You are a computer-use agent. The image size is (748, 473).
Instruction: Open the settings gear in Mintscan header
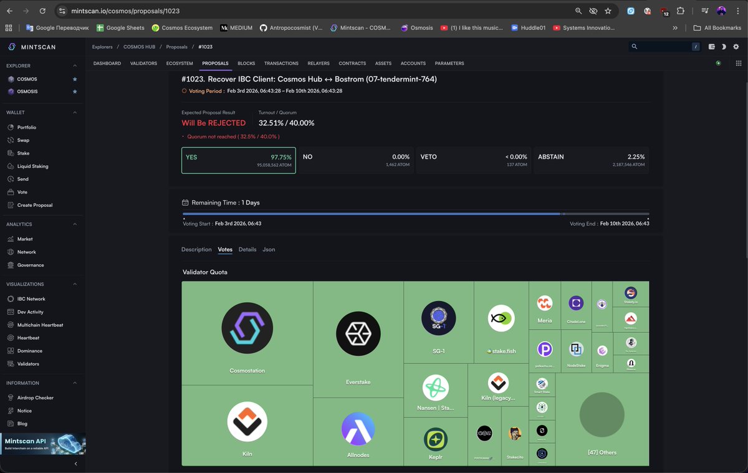coord(736,47)
